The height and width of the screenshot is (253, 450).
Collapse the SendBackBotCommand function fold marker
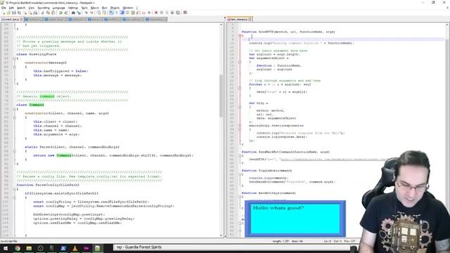240,155
